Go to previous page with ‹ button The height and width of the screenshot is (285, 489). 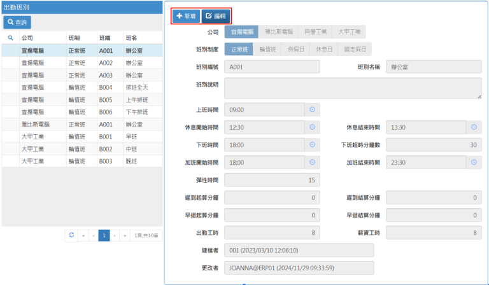94,236
